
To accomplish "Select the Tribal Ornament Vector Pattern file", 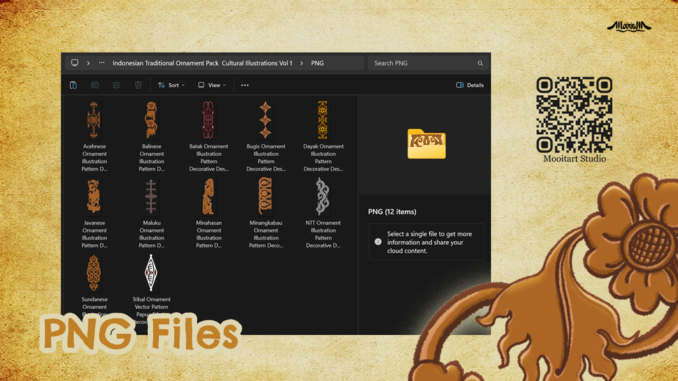I will pyautogui.click(x=151, y=289).
